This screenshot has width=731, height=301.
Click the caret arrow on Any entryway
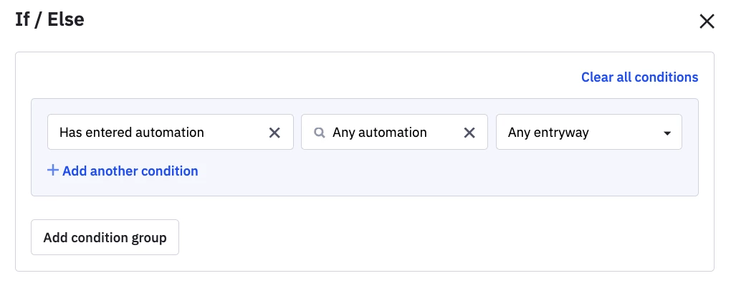(667, 133)
